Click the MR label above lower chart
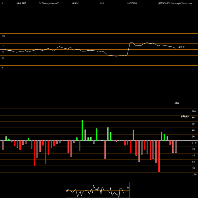 click(x=177, y=103)
